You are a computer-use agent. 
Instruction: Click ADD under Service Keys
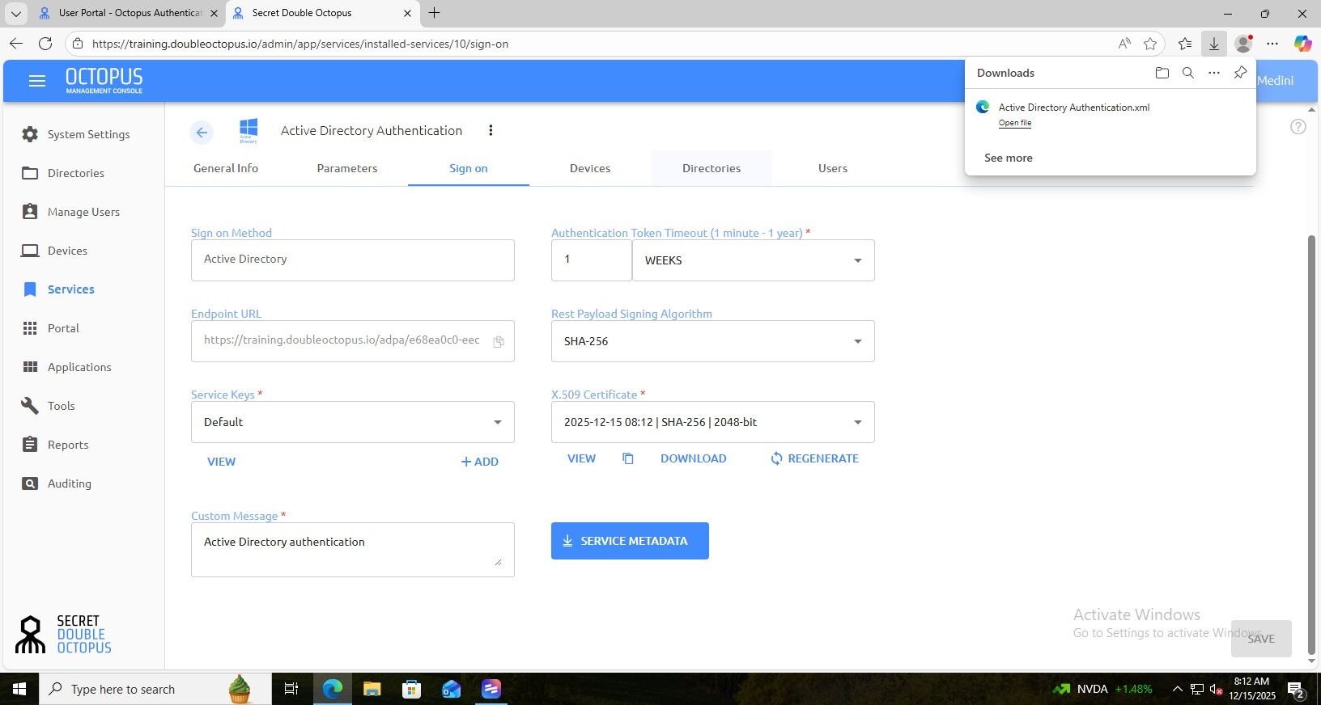(479, 462)
